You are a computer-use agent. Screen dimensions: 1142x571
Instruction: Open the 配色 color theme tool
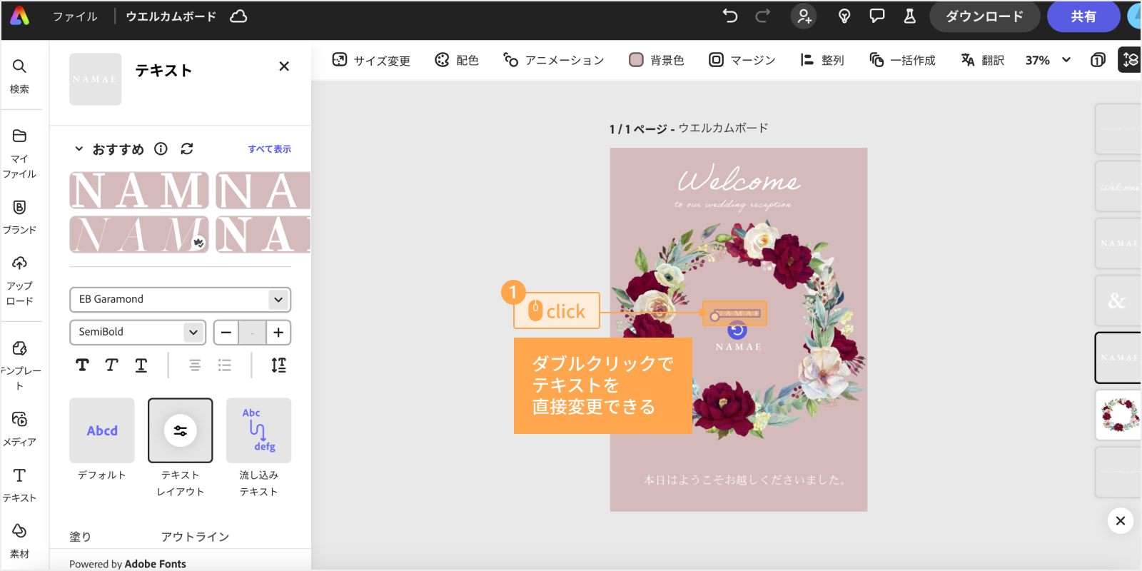point(457,61)
